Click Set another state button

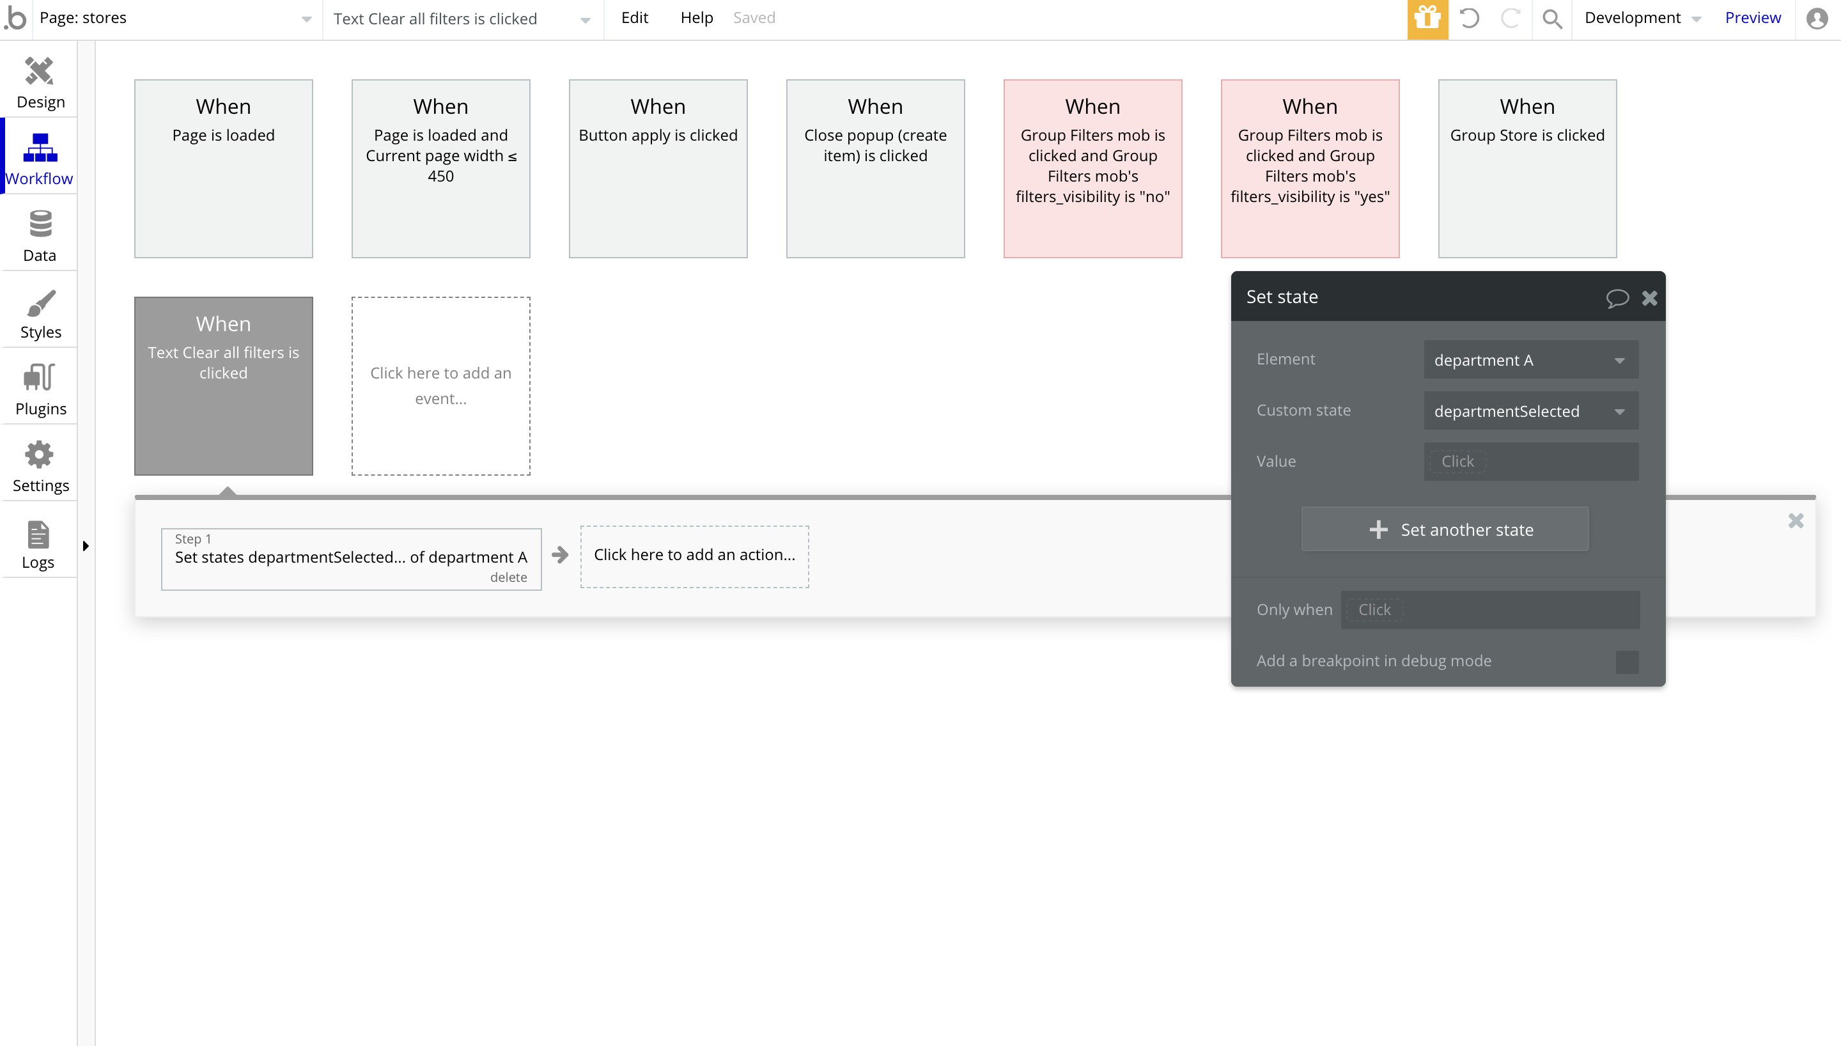click(1445, 529)
